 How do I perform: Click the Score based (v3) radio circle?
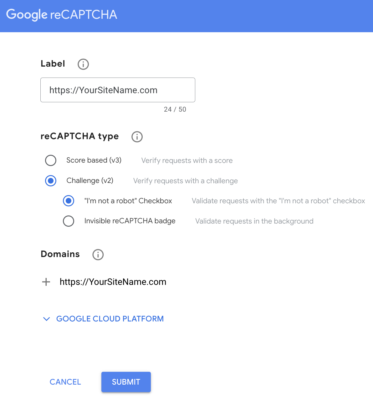pyautogui.click(x=51, y=160)
